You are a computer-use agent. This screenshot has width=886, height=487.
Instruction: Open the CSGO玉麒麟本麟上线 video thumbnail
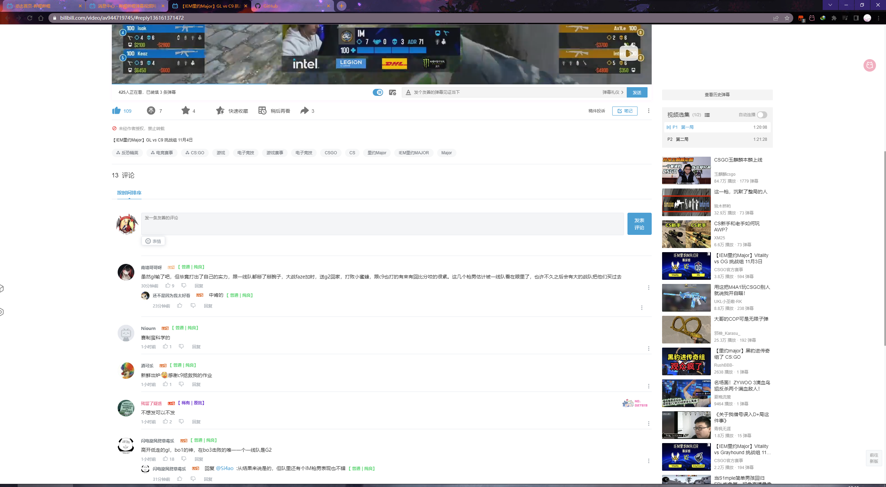pos(686,171)
